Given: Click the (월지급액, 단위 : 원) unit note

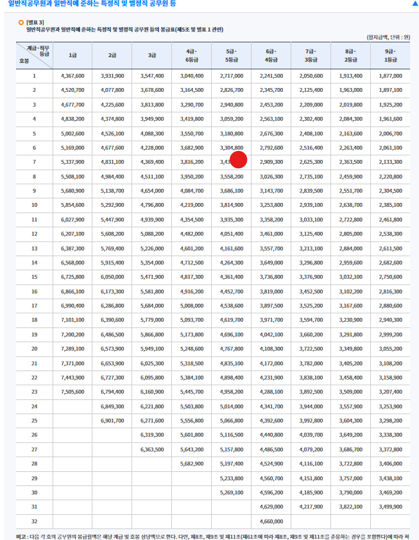Looking at the screenshot, I should tap(388, 37).
